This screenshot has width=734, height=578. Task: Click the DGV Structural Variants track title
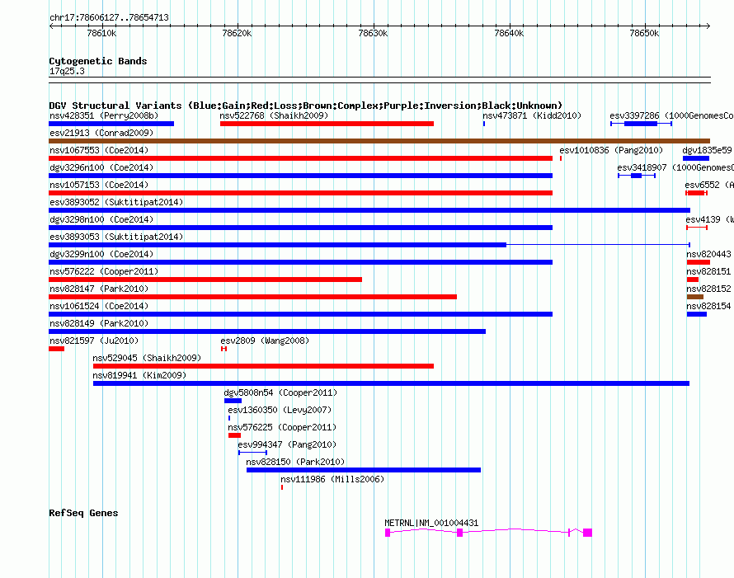click(x=305, y=106)
